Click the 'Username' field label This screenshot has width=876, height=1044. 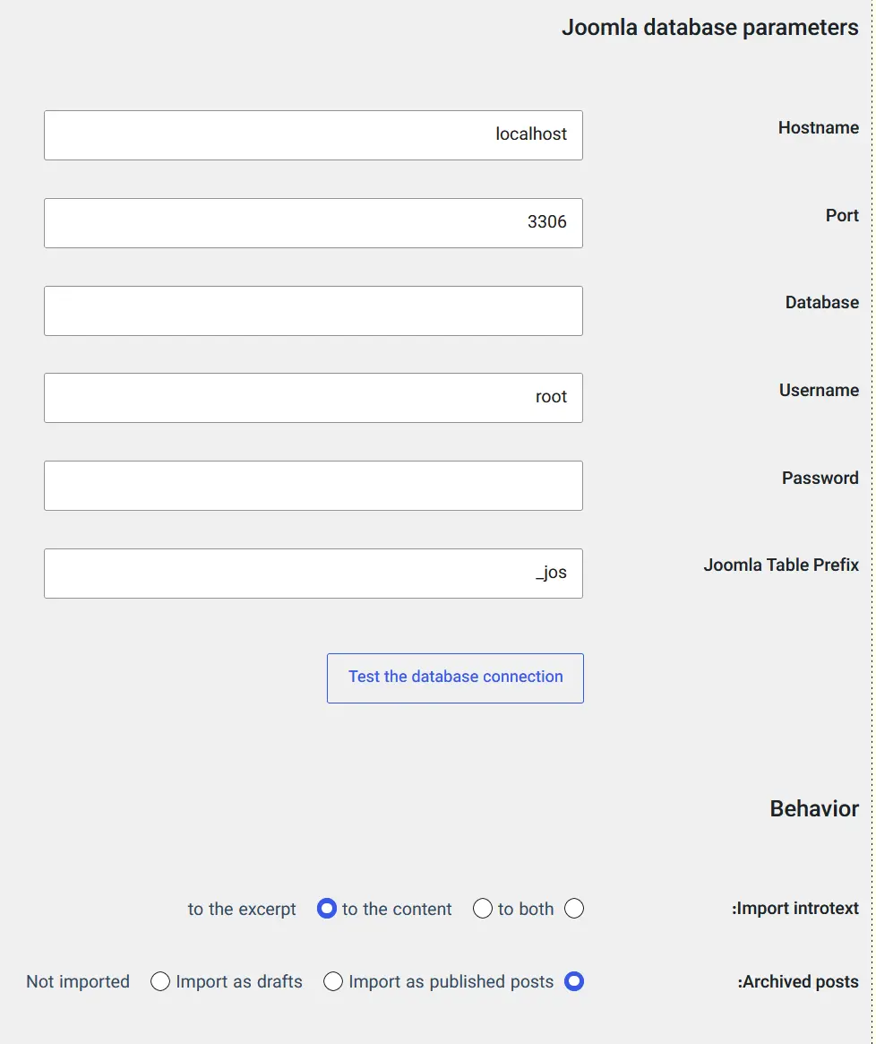819,390
